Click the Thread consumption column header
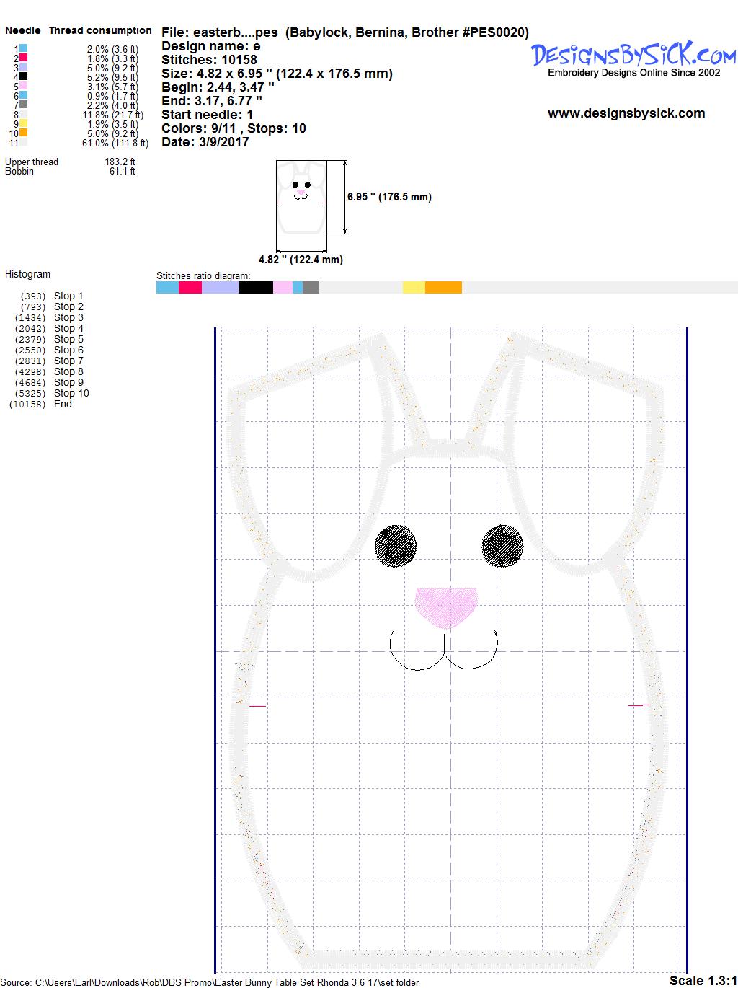738x988 pixels. click(100, 30)
